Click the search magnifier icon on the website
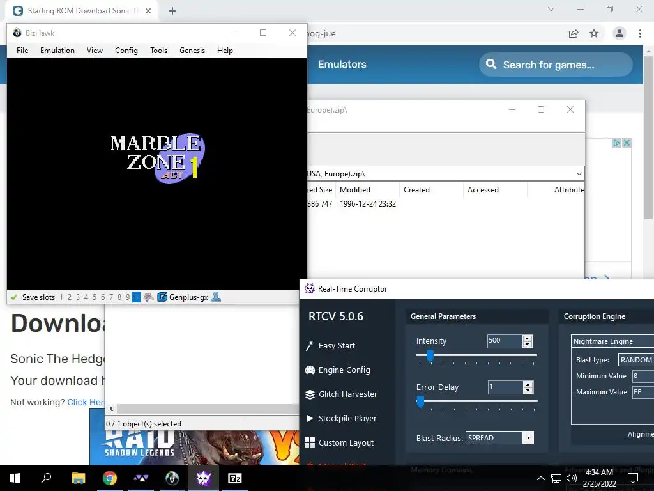The image size is (654, 491). [491, 65]
